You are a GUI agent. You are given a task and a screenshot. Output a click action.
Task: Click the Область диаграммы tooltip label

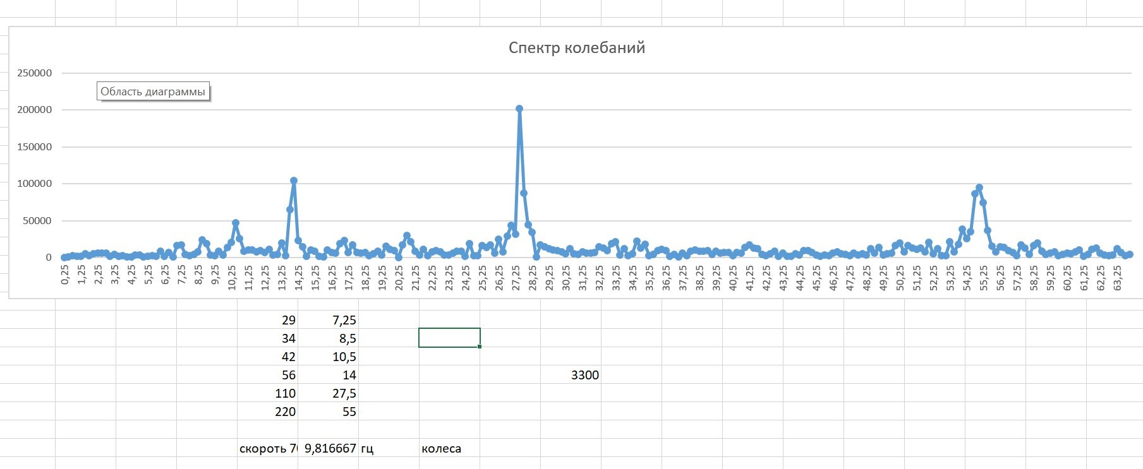[x=153, y=92]
